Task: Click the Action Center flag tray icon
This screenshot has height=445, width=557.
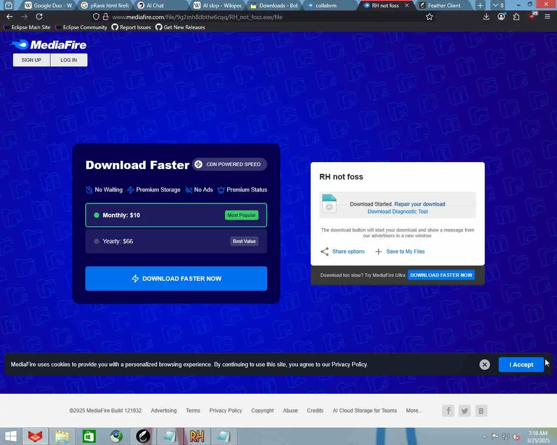Action: pyautogui.click(x=495, y=437)
